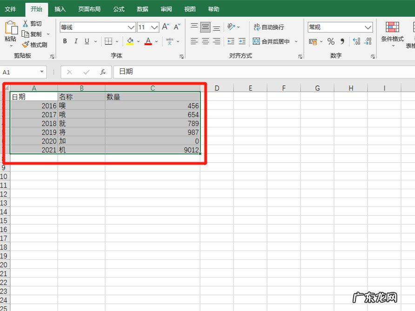Open the font name dropdown (等线)
This screenshot has height=311, width=415.
pos(131,27)
